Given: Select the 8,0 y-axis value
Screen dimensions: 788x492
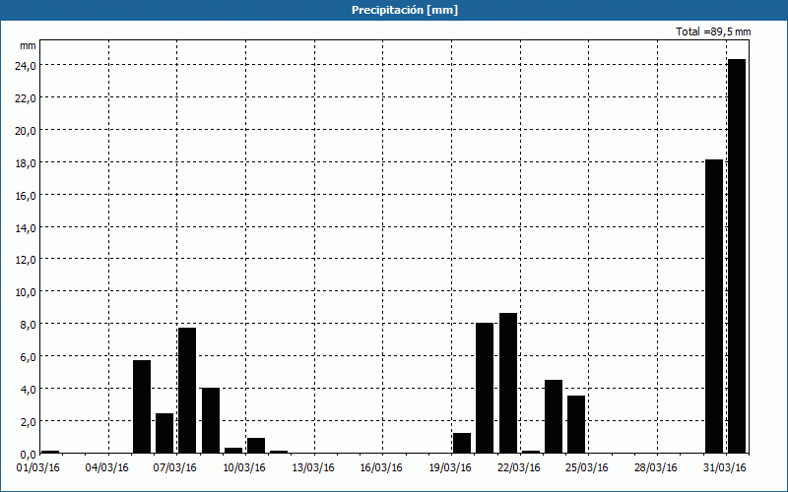Looking at the screenshot, I should (x=28, y=325).
